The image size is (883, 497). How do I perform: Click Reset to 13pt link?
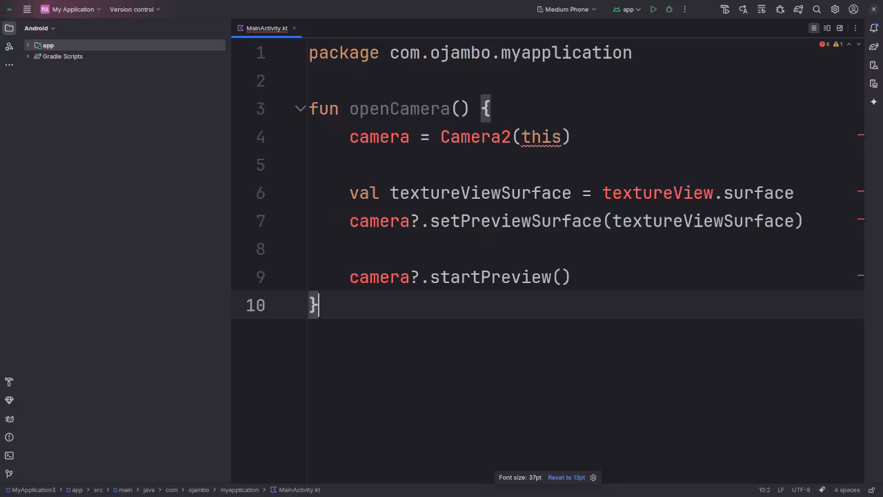pos(566,478)
